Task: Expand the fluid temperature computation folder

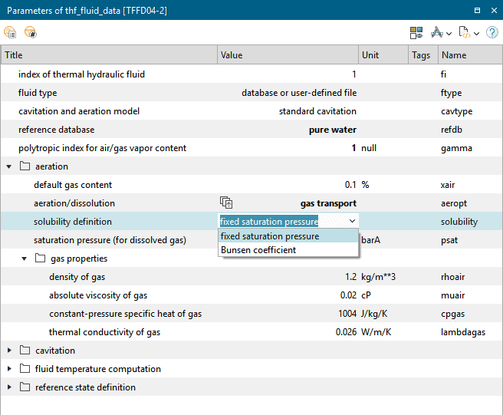Action: coord(8,369)
